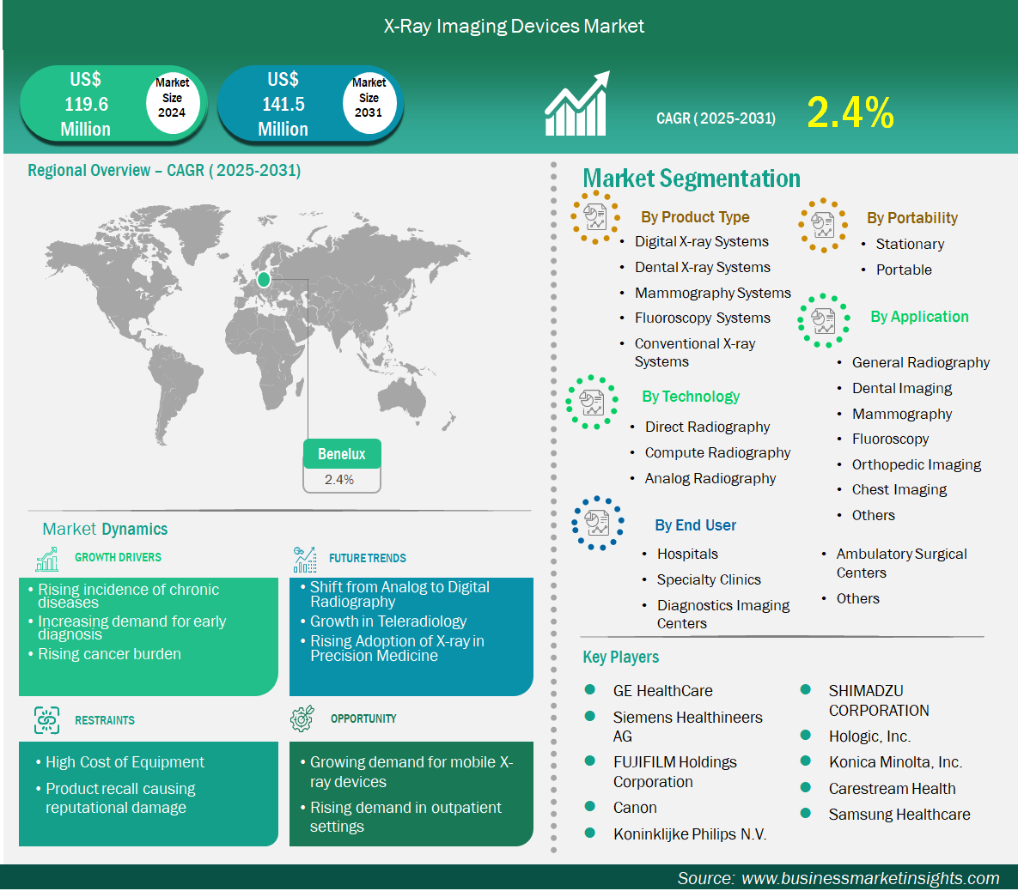
Task: Click the GE HealthCare bullet dot
Action: (x=590, y=690)
